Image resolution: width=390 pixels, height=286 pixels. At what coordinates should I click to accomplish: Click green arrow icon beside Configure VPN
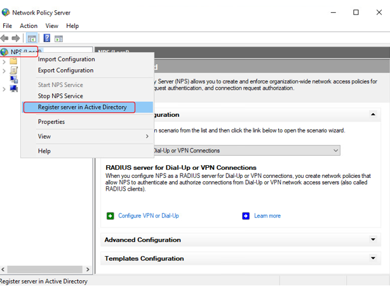click(x=110, y=216)
